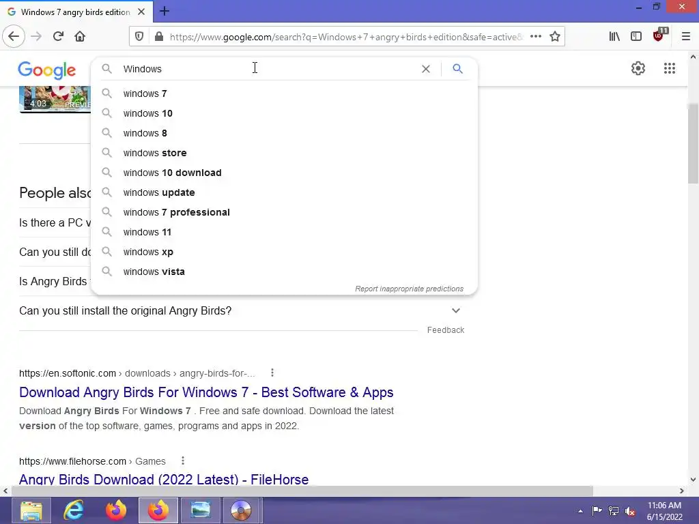
Task: Choose the 'windows 7' suggestion
Action: coord(284,93)
